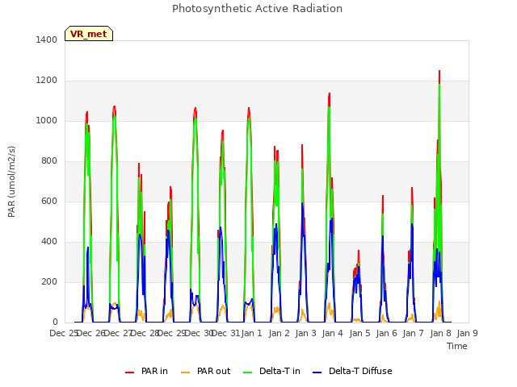
Task: Click the red PAR in legend swatch
Action: (129, 372)
